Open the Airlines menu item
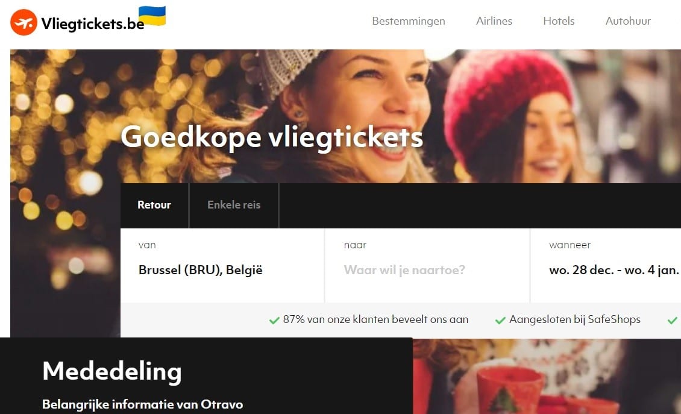The image size is (681, 414). (494, 21)
